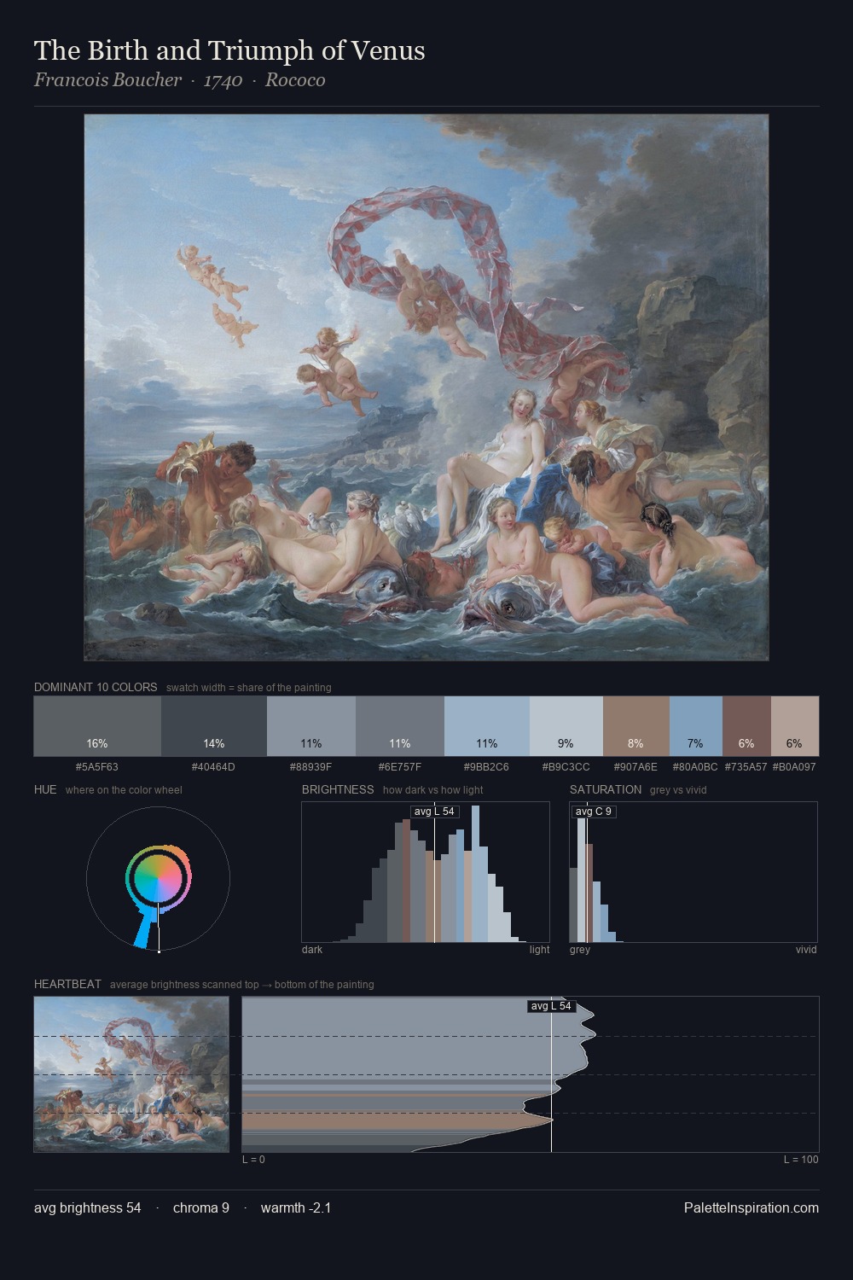Click the 'light' axis label
The image size is (853, 1280).
[x=539, y=950]
